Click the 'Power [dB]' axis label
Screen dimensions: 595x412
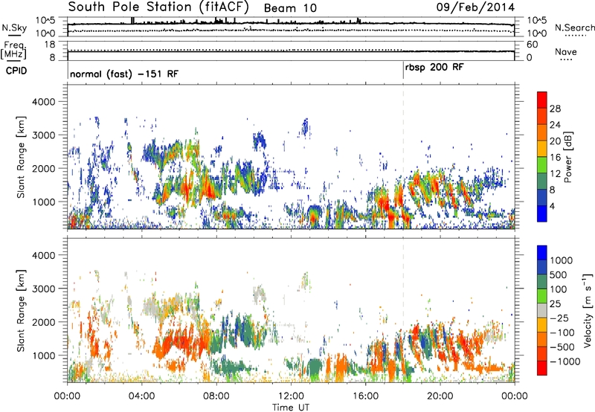(x=568, y=157)
